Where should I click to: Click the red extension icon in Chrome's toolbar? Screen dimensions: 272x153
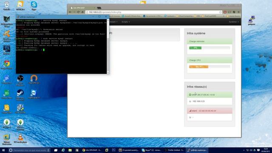(x=225, y=12)
